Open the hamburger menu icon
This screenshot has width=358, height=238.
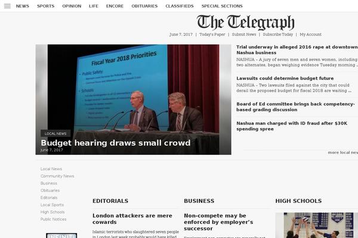7,6
